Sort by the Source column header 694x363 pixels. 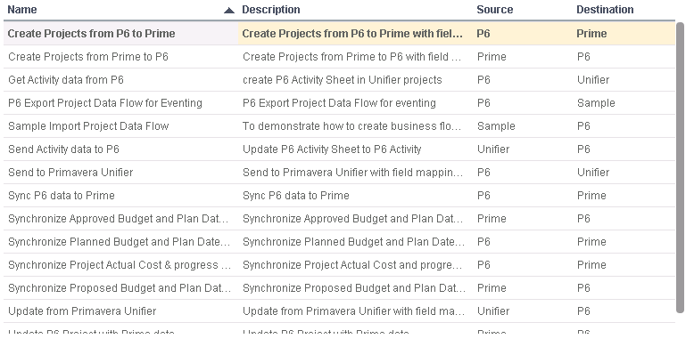click(x=494, y=10)
